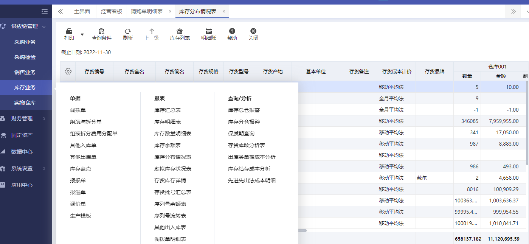Open 调价单
The width and height of the screenshot is (529, 244).
click(x=78, y=204)
